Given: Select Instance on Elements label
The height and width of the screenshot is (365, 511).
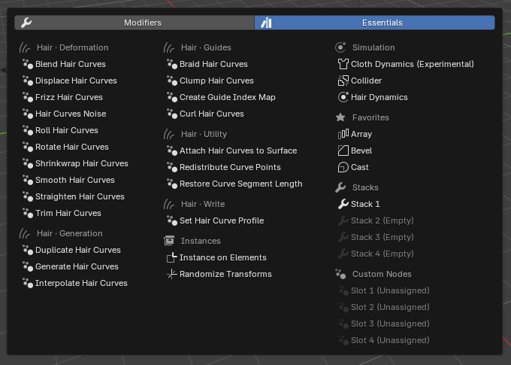Looking at the screenshot, I should pyautogui.click(x=223, y=257).
